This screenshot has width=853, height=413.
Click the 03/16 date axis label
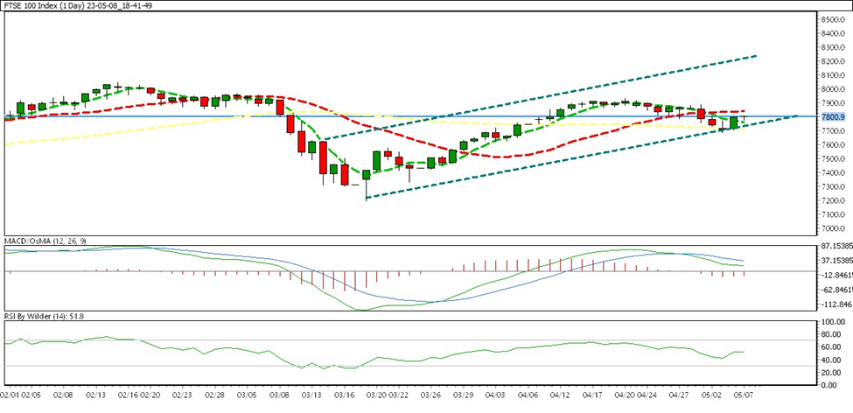point(344,394)
